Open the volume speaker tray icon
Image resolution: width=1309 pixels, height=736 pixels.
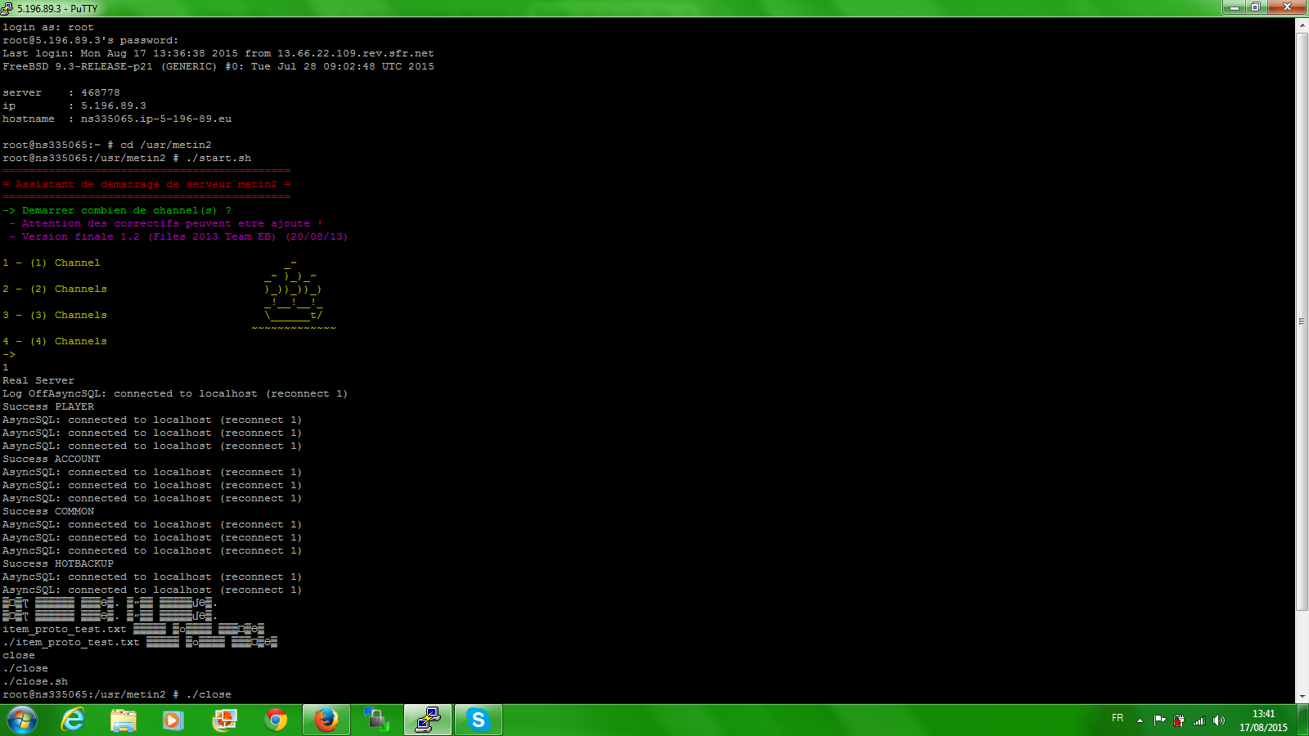[1219, 720]
